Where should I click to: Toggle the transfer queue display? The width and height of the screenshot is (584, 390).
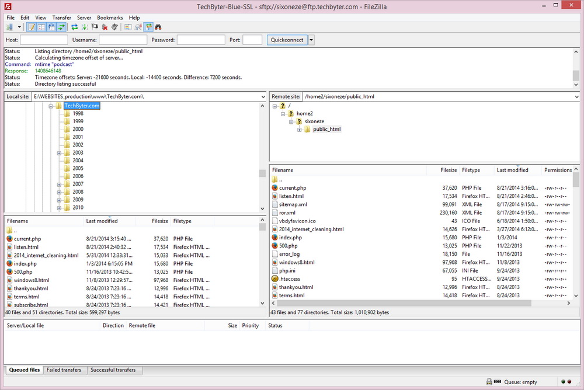61,27
